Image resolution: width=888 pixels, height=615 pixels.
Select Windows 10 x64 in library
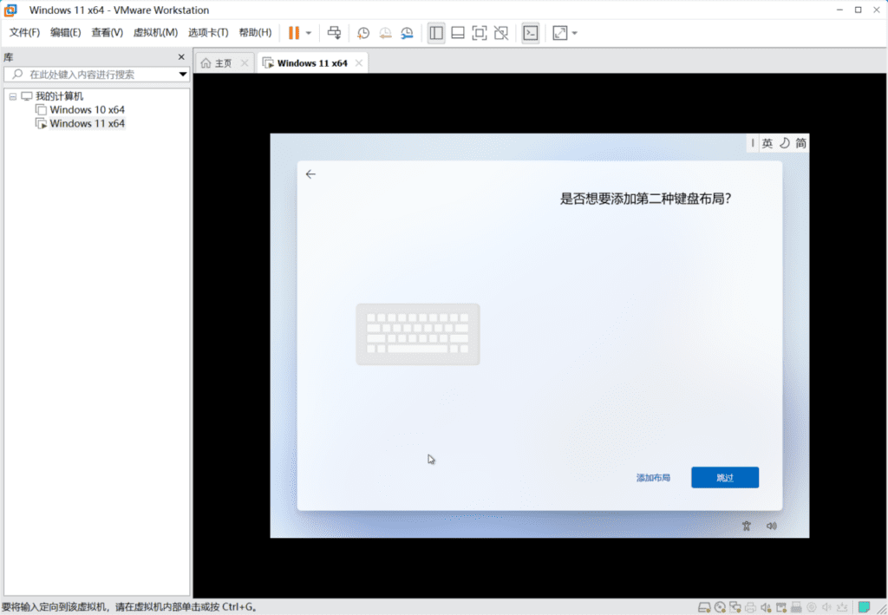(87, 110)
